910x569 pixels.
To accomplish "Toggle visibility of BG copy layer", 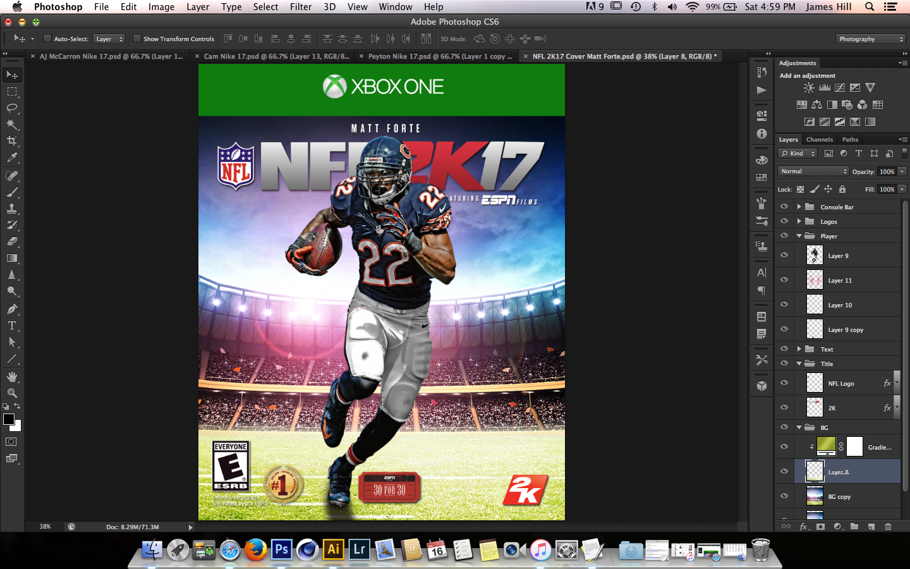I will click(784, 496).
